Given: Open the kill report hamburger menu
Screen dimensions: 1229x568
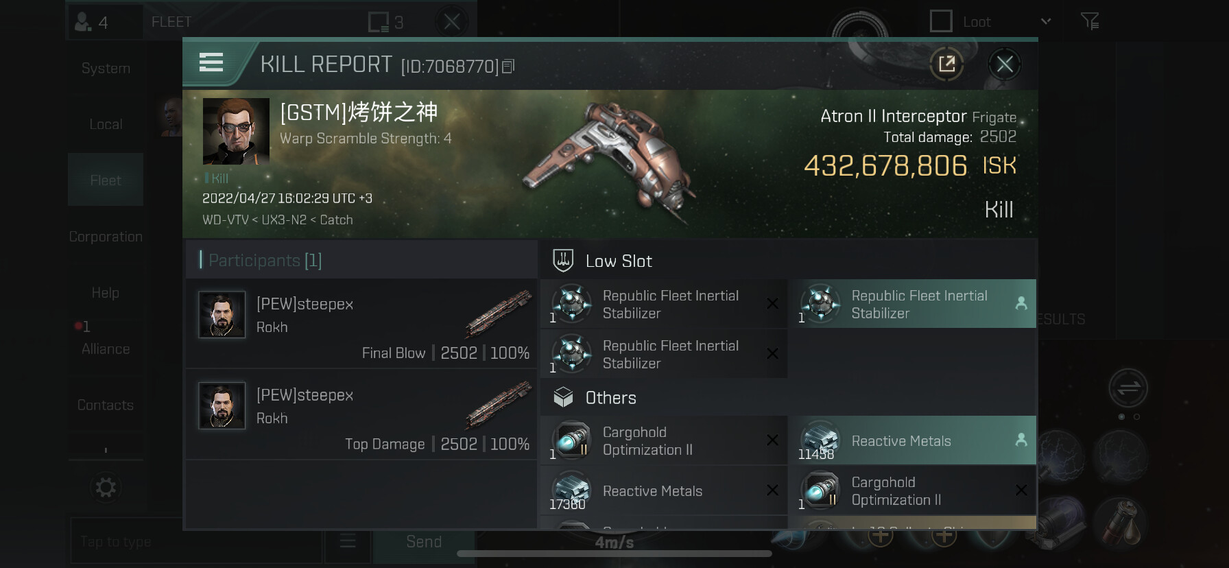Looking at the screenshot, I should (211, 63).
